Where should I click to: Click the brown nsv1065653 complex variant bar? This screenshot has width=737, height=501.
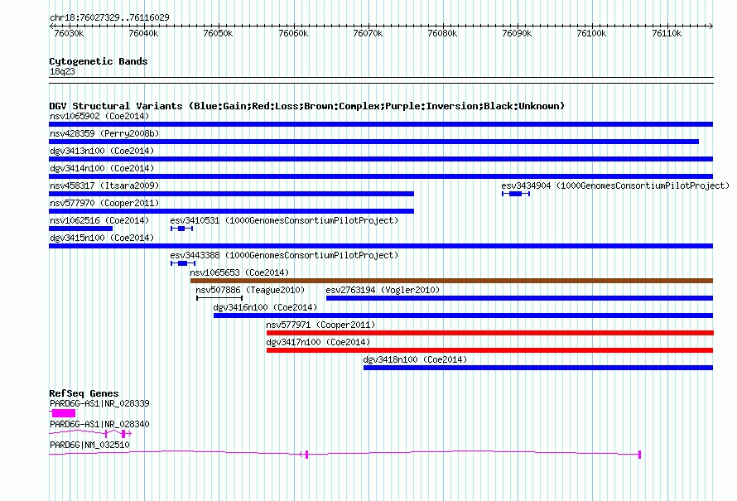tap(451, 281)
